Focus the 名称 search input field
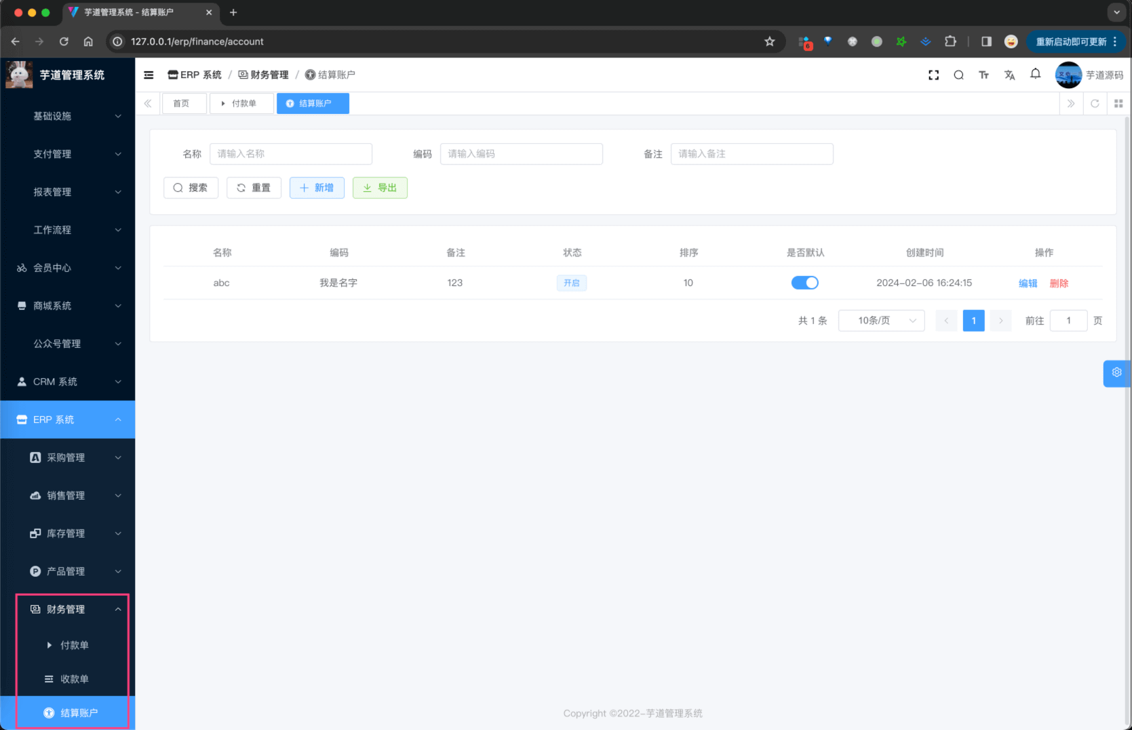The height and width of the screenshot is (730, 1132). 290,154
